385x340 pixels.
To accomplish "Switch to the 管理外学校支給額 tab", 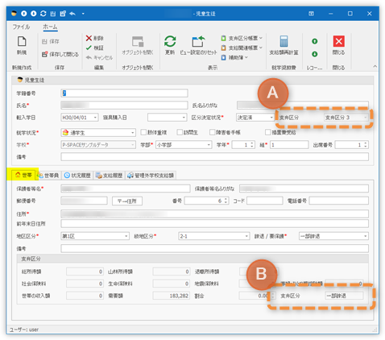I will click(151, 176).
